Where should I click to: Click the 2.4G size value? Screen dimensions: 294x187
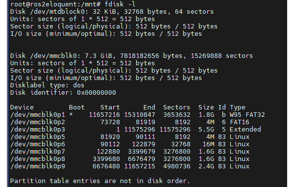tap(206, 166)
